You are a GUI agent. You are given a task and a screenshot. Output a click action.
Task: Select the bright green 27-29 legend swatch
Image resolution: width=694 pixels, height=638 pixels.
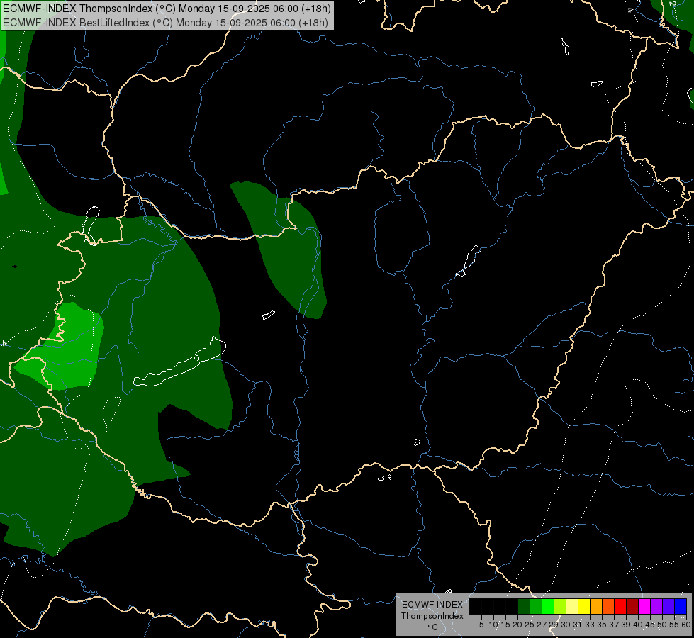pos(548,606)
